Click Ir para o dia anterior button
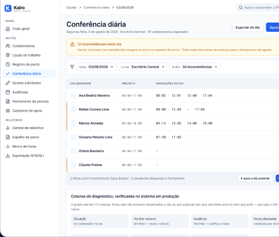The image size is (279, 237). [x=255, y=179]
